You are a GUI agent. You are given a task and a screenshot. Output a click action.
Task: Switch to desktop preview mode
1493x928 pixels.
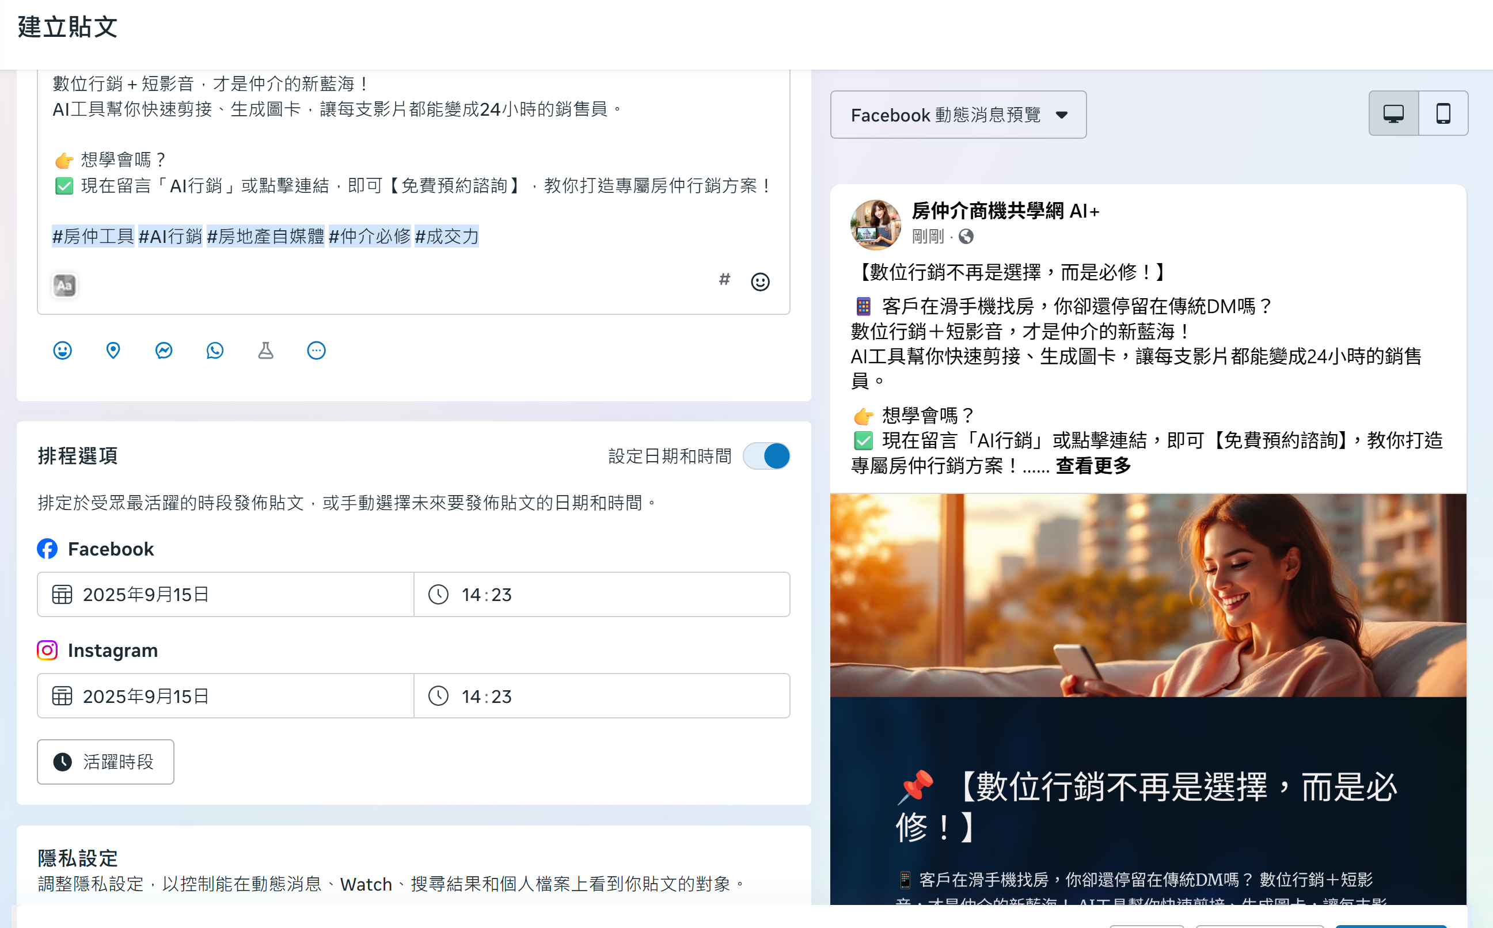pyautogui.click(x=1393, y=113)
